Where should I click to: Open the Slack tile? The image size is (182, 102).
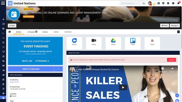click(x=152, y=43)
